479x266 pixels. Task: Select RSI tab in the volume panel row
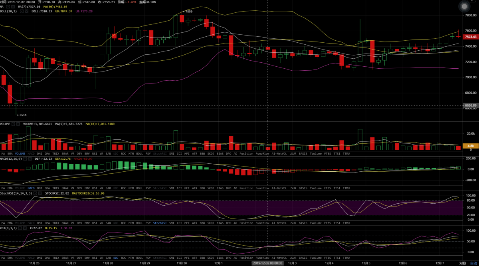coord(95,153)
